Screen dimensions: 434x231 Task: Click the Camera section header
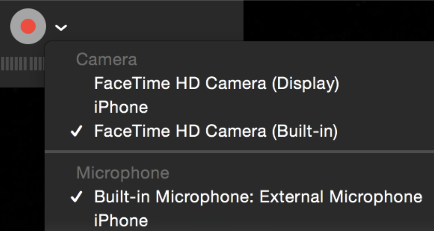click(106, 59)
